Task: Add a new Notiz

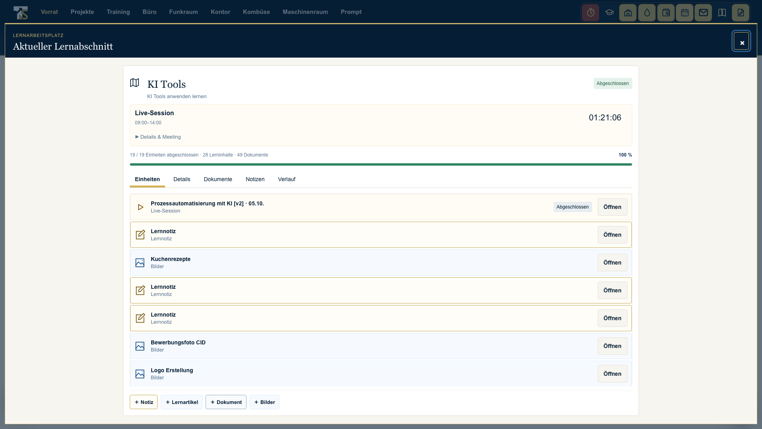Action: pos(144,402)
